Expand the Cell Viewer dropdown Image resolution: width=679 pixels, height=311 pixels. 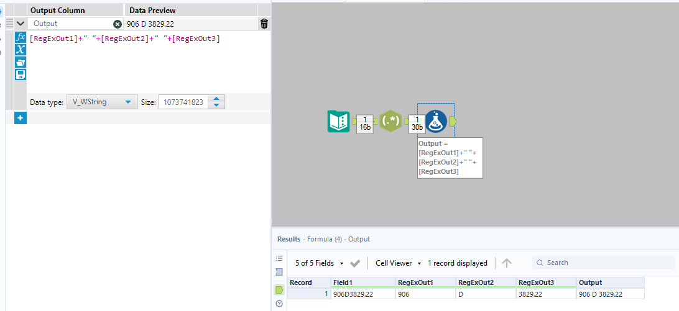point(399,263)
